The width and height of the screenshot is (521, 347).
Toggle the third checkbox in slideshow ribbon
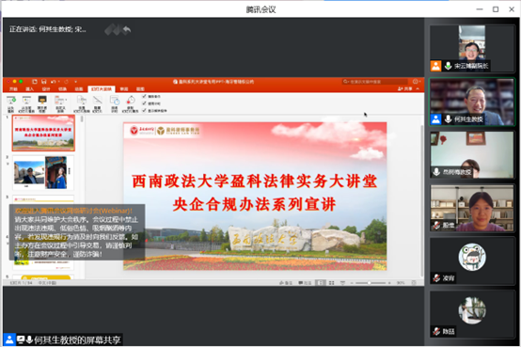coord(144,110)
